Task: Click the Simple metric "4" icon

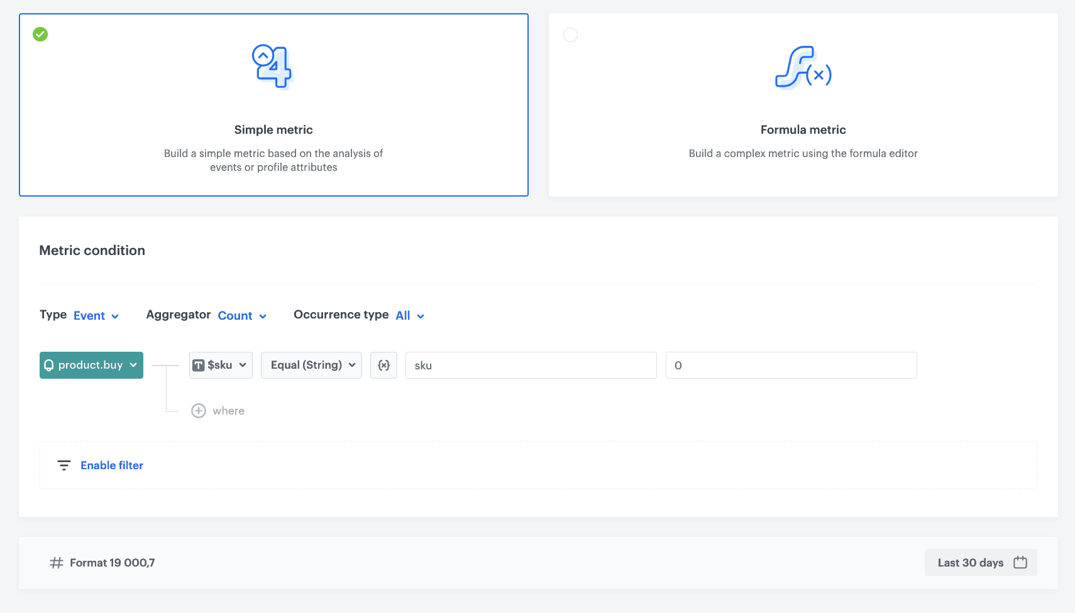Action: (272, 65)
